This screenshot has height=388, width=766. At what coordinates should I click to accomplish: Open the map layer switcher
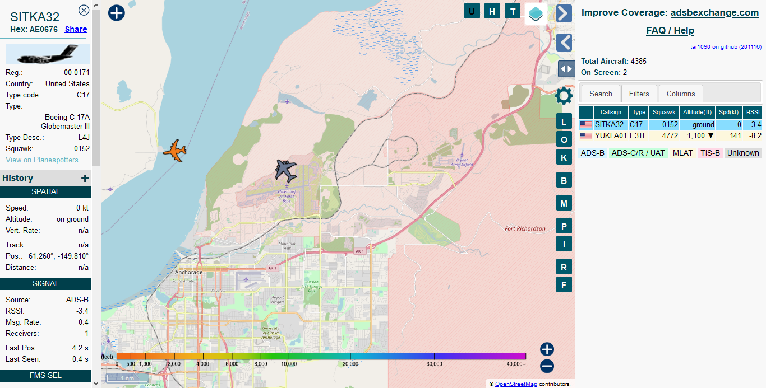click(536, 14)
